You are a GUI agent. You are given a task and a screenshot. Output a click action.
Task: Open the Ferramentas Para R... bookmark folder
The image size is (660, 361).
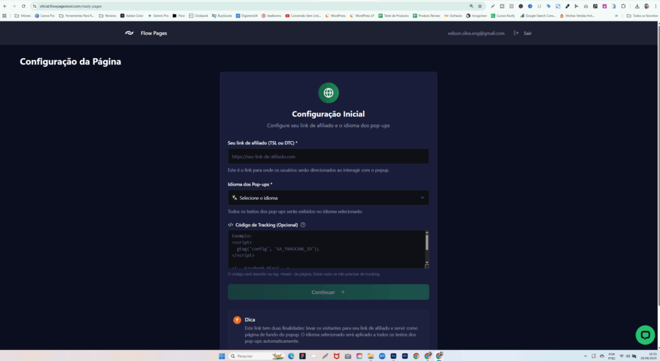pos(77,15)
